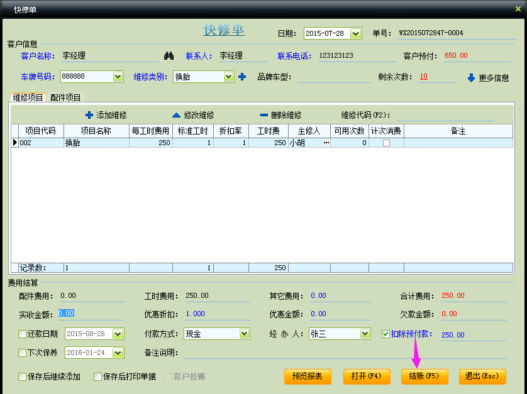Click the 剩余次数 value 10

click(x=423, y=77)
